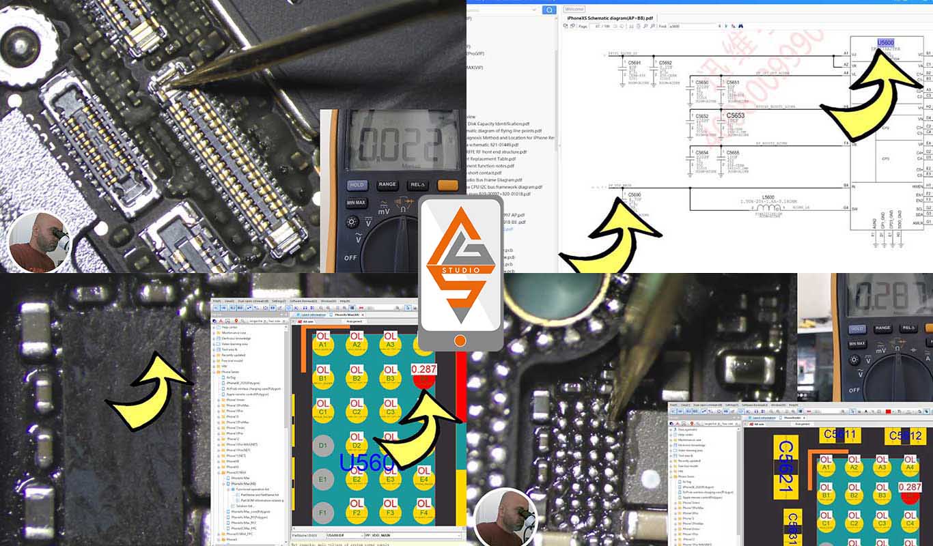Select iPhoneXS MAX folder in the left tree
The image size is (933, 546).
[236, 472]
